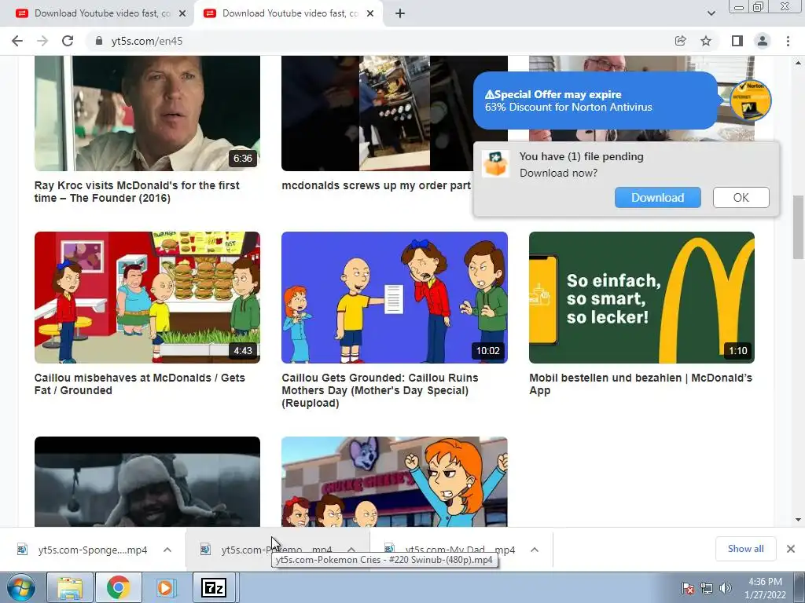Screen dimensions: 805x603
Task: Open the media player taskbar icon
Action: click(166, 587)
